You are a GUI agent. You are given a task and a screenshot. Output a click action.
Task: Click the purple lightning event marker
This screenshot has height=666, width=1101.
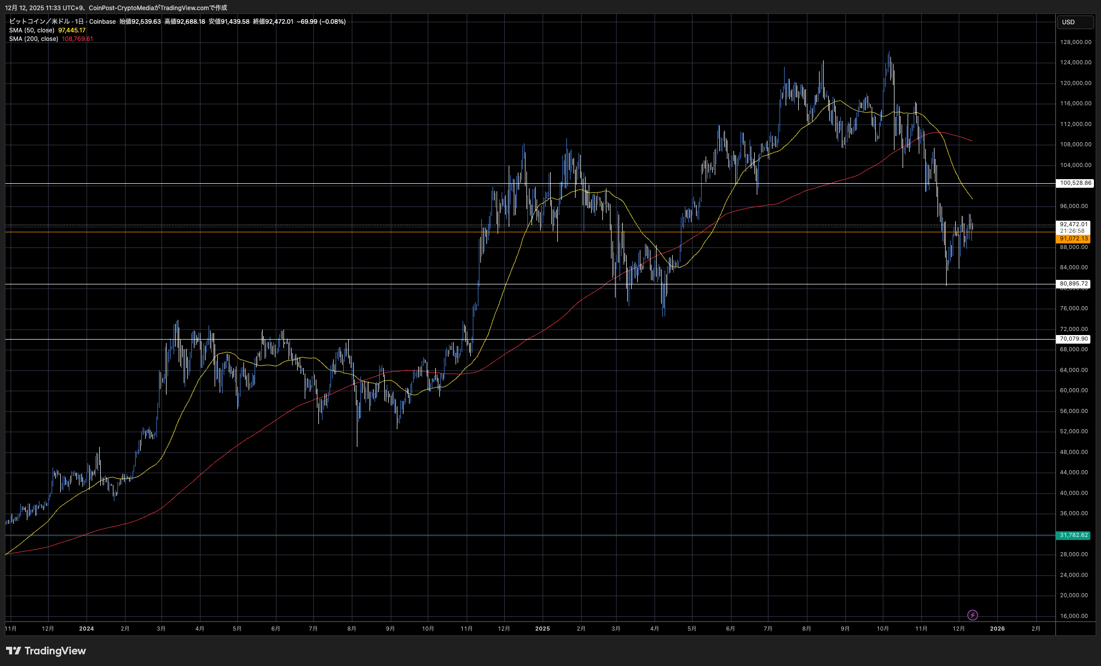click(x=972, y=615)
